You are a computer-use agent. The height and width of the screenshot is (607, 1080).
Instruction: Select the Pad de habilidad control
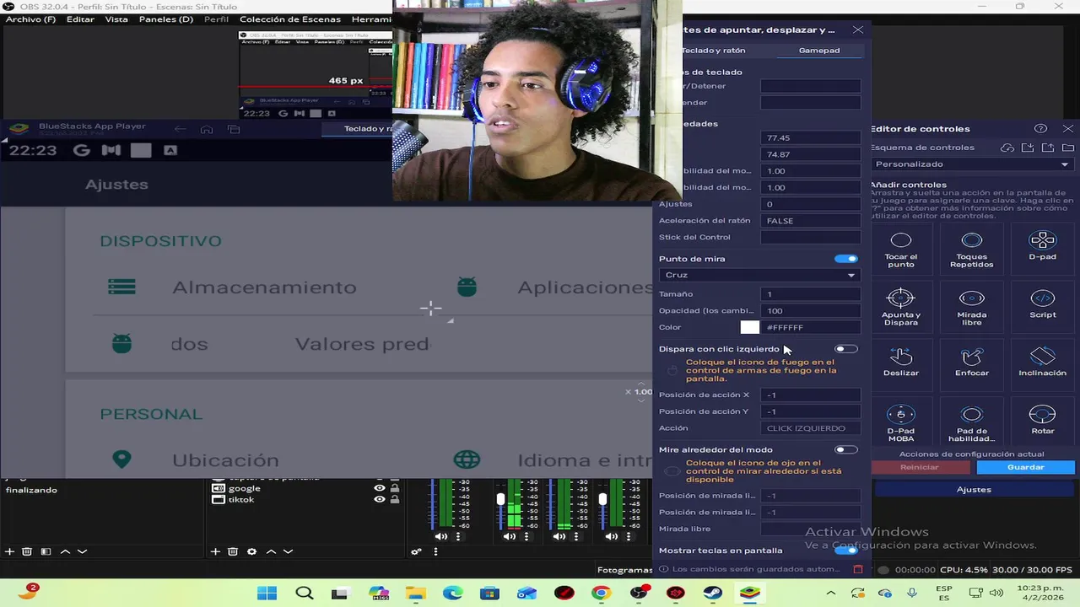click(972, 423)
